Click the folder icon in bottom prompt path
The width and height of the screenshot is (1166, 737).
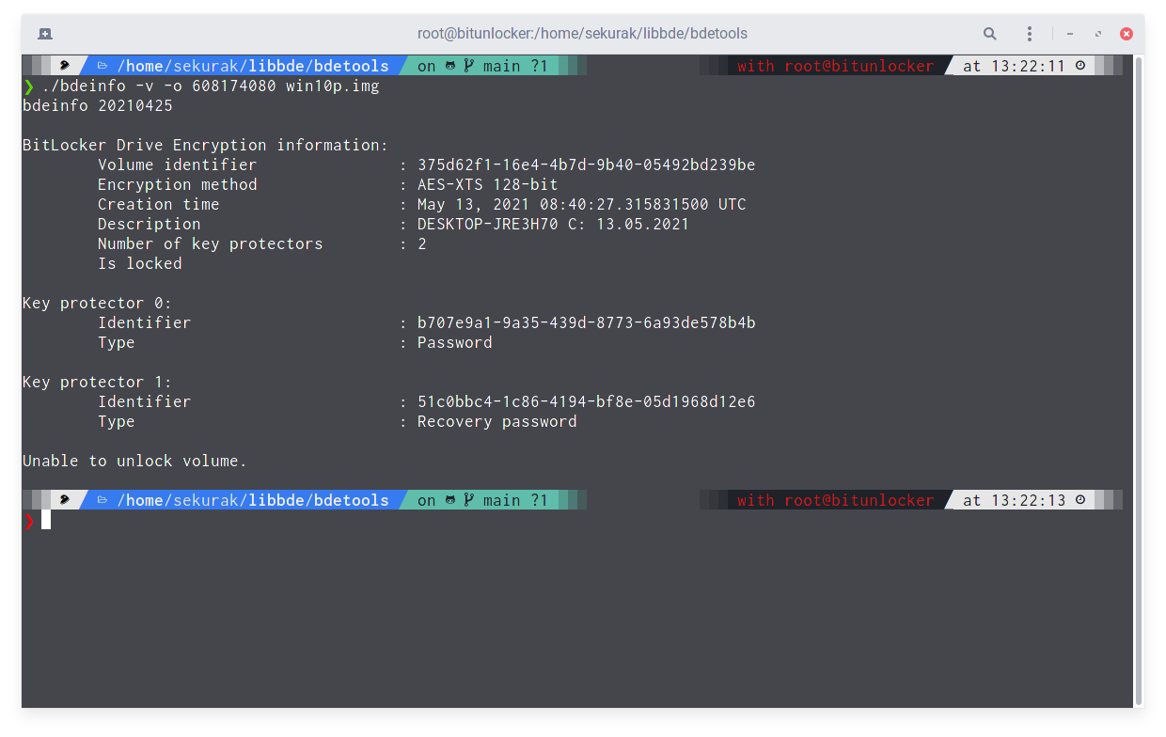pos(102,500)
